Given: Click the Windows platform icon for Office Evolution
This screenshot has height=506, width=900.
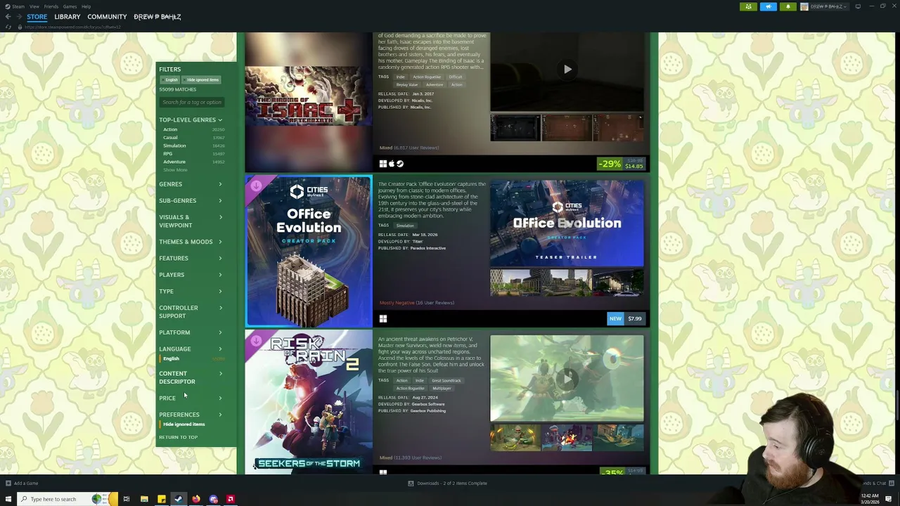Looking at the screenshot, I should 383,319.
